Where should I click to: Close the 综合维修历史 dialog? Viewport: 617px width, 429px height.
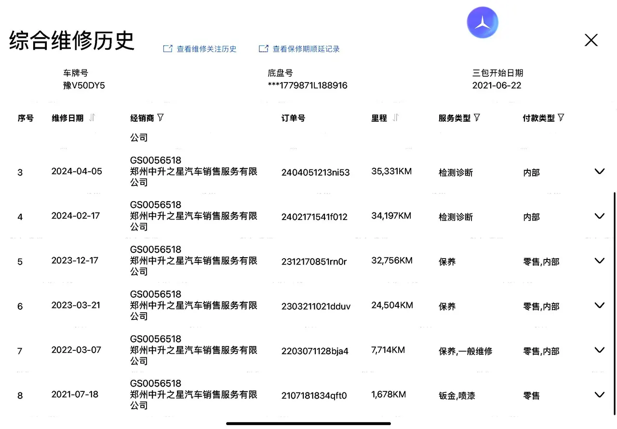pos(591,40)
